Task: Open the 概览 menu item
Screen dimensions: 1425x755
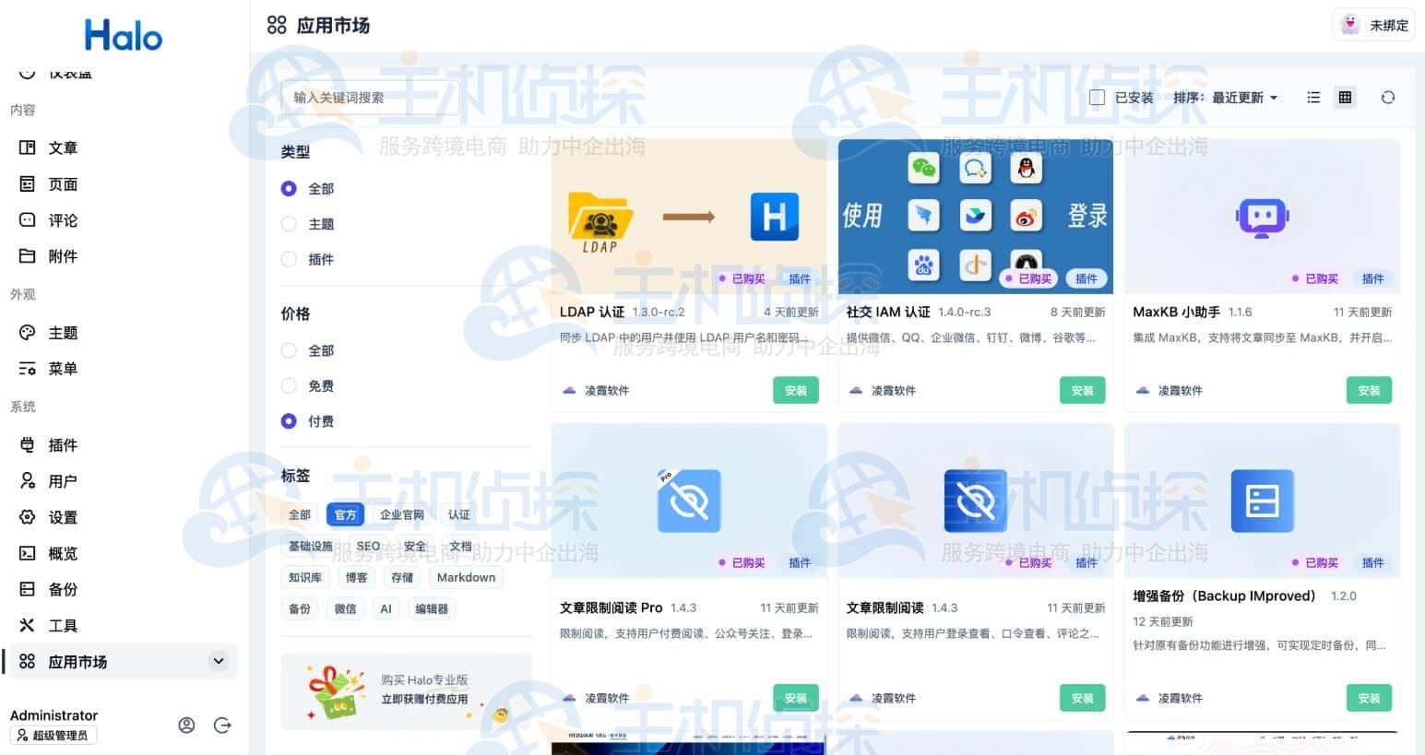Action: pyautogui.click(x=63, y=553)
